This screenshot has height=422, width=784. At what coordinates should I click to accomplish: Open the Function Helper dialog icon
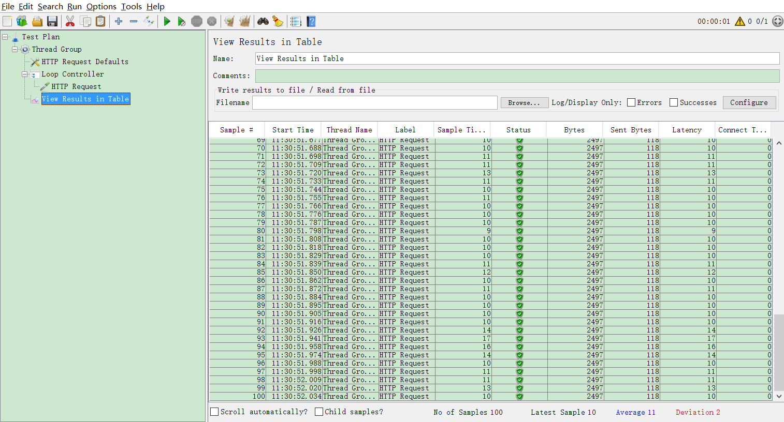tap(296, 21)
